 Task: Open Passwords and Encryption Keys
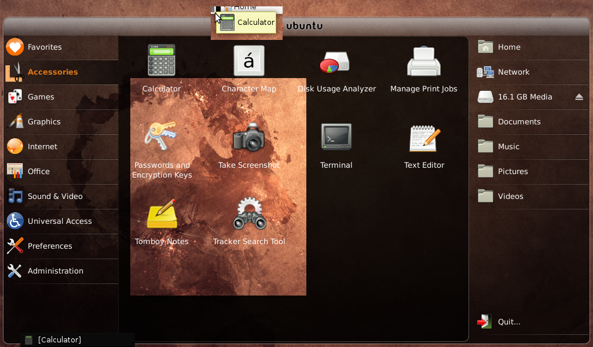(x=162, y=136)
